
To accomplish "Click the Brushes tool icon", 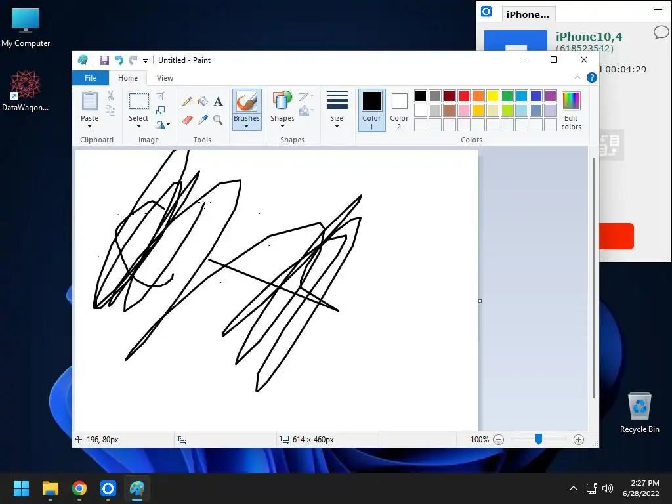I will (x=247, y=101).
